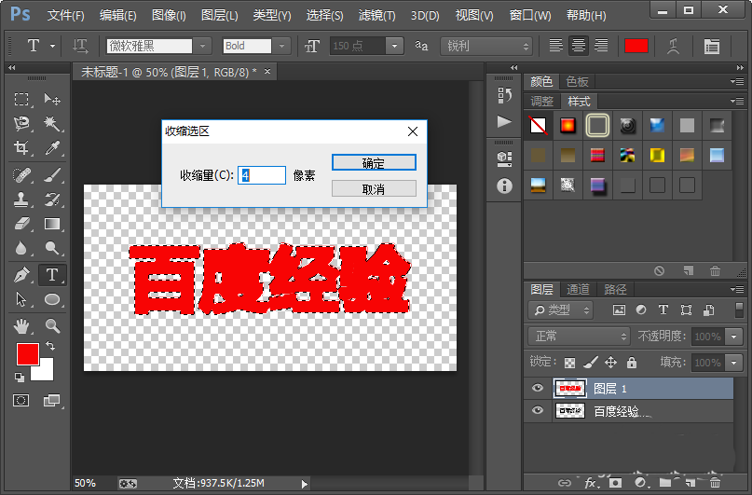Lock all layer attributes
The image size is (752, 495).
point(632,362)
